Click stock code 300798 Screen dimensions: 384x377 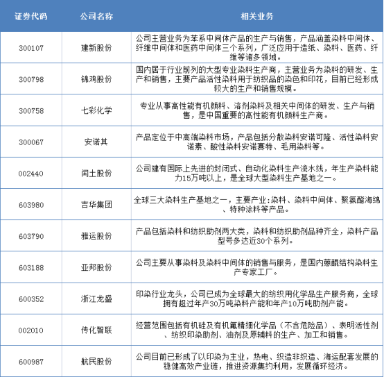(31, 79)
